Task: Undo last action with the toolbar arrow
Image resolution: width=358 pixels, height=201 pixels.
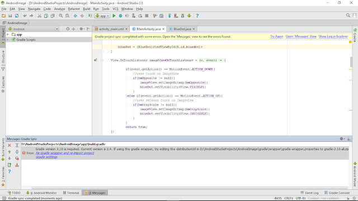Action: pos(25,16)
